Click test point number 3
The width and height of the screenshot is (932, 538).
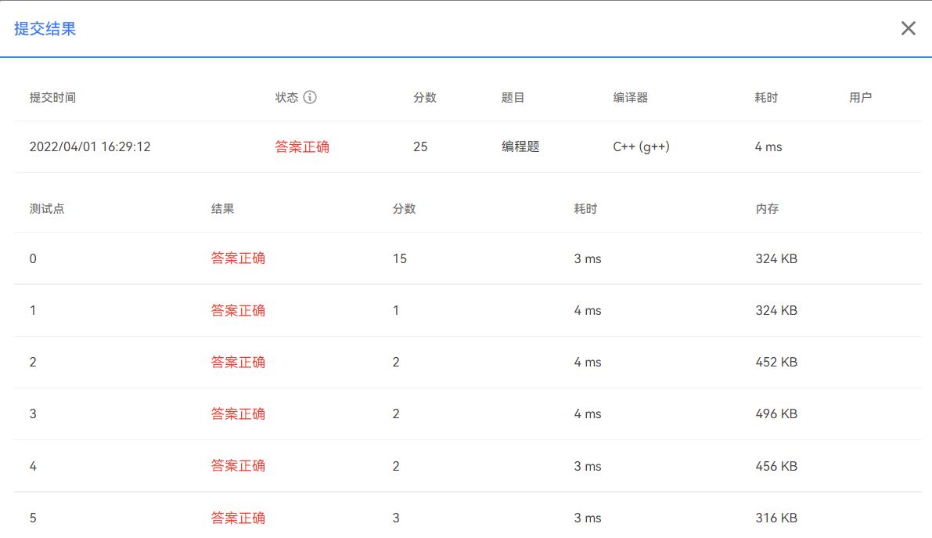[33, 414]
